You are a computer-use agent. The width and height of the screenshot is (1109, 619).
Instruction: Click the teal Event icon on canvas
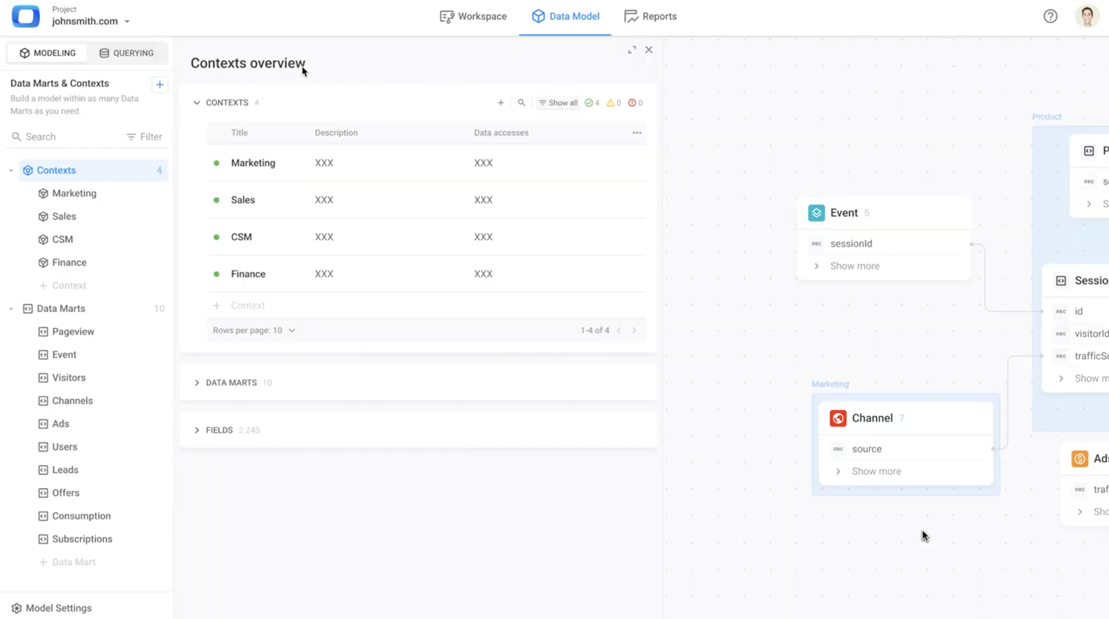click(x=816, y=213)
